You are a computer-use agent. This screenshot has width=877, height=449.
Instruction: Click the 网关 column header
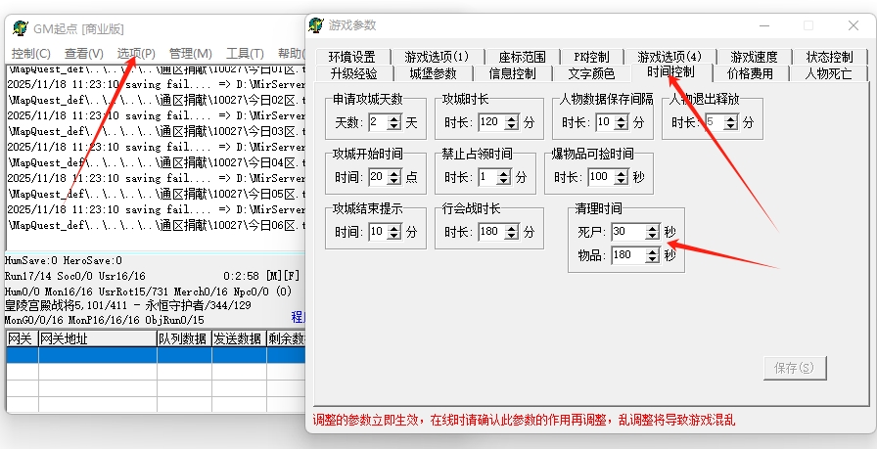(22, 338)
